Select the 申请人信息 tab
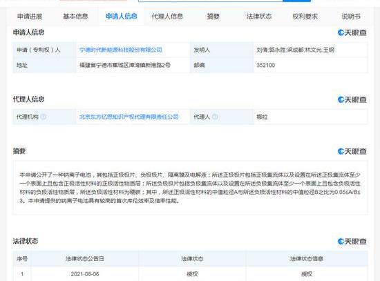The image size is (380, 281). (122, 17)
